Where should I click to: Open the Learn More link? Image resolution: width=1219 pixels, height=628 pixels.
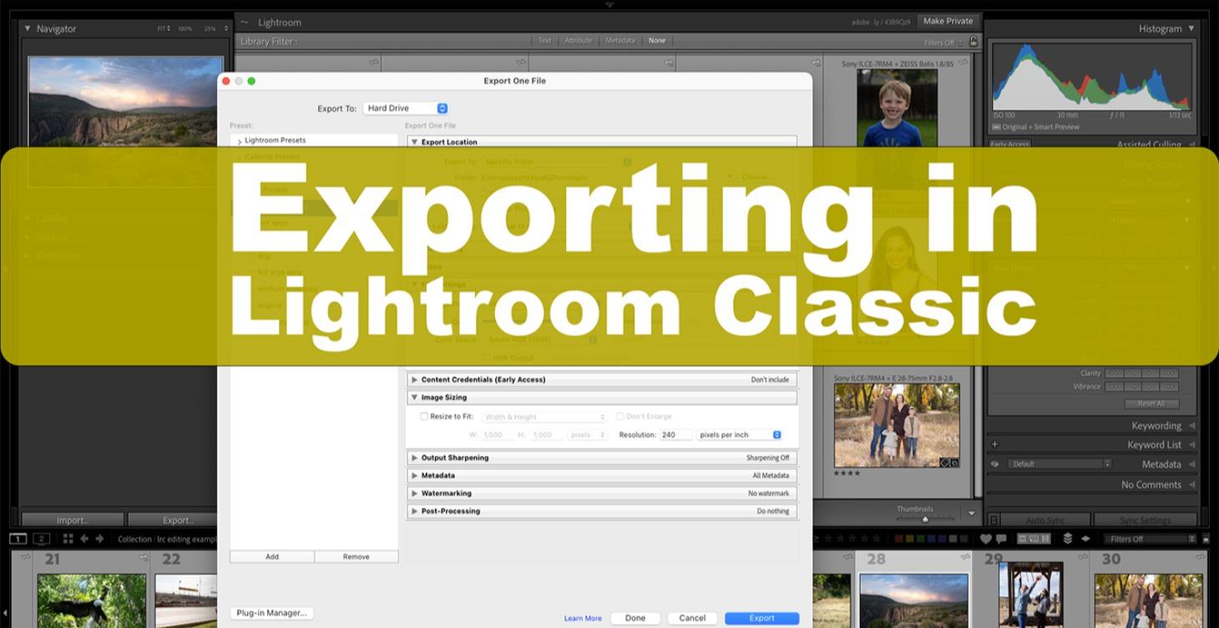pyautogui.click(x=583, y=619)
